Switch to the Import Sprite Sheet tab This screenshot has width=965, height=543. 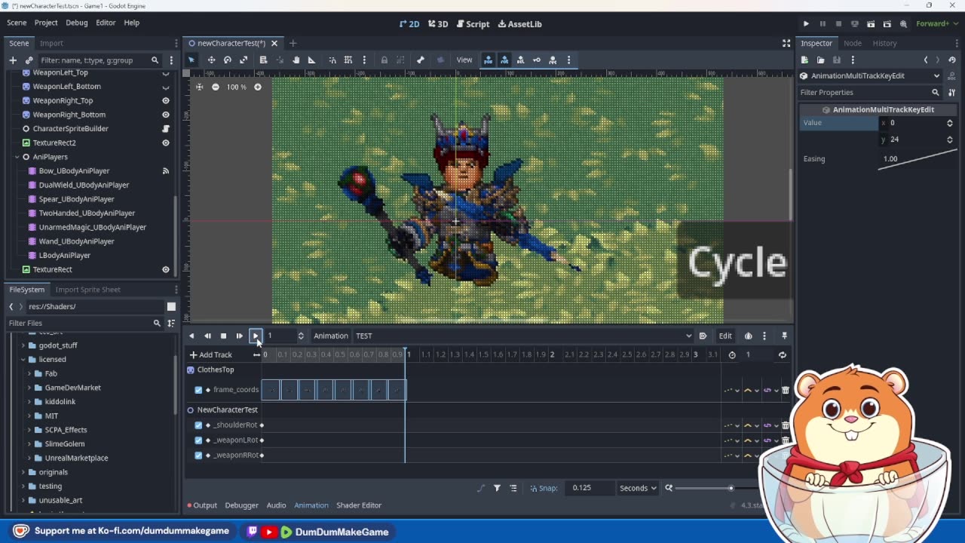pyautogui.click(x=87, y=290)
